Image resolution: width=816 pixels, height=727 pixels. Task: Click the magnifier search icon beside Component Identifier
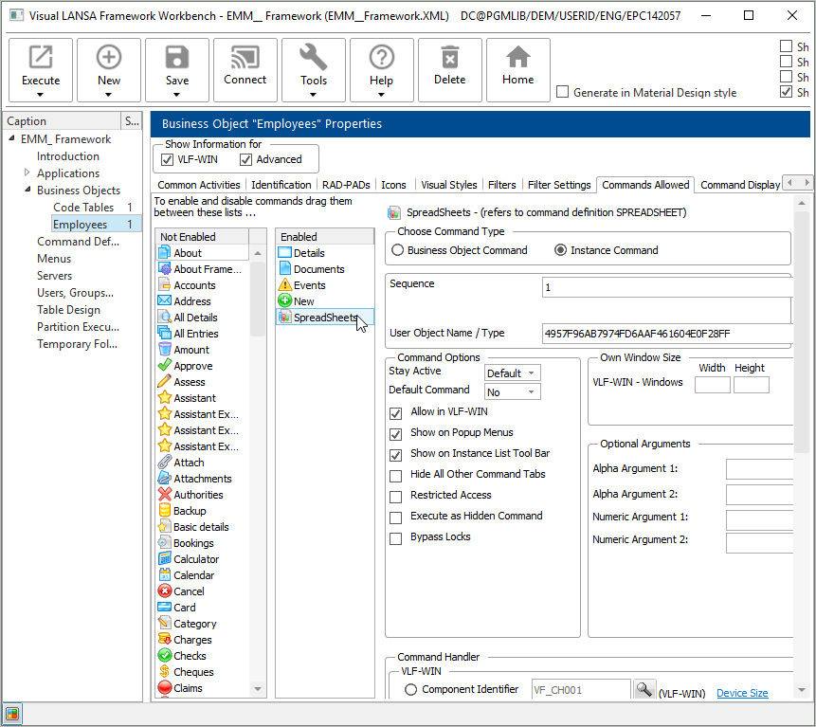click(644, 690)
